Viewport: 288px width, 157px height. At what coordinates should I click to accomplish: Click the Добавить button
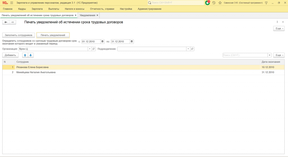pyautogui.click(x=10, y=55)
